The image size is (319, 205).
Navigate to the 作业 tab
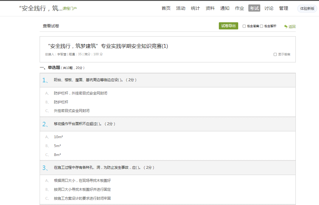click(x=239, y=8)
